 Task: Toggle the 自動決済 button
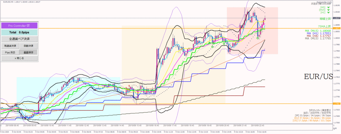[29, 46]
